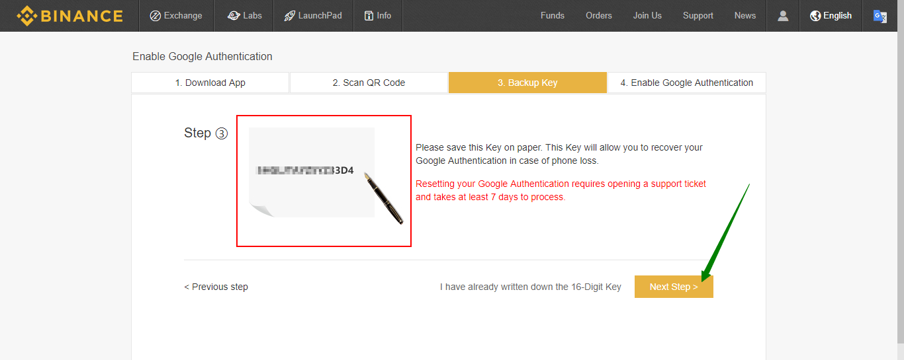The height and width of the screenshot is (360, 904).
Task: Click the red 7-day reset warning text
Action: 561,190
